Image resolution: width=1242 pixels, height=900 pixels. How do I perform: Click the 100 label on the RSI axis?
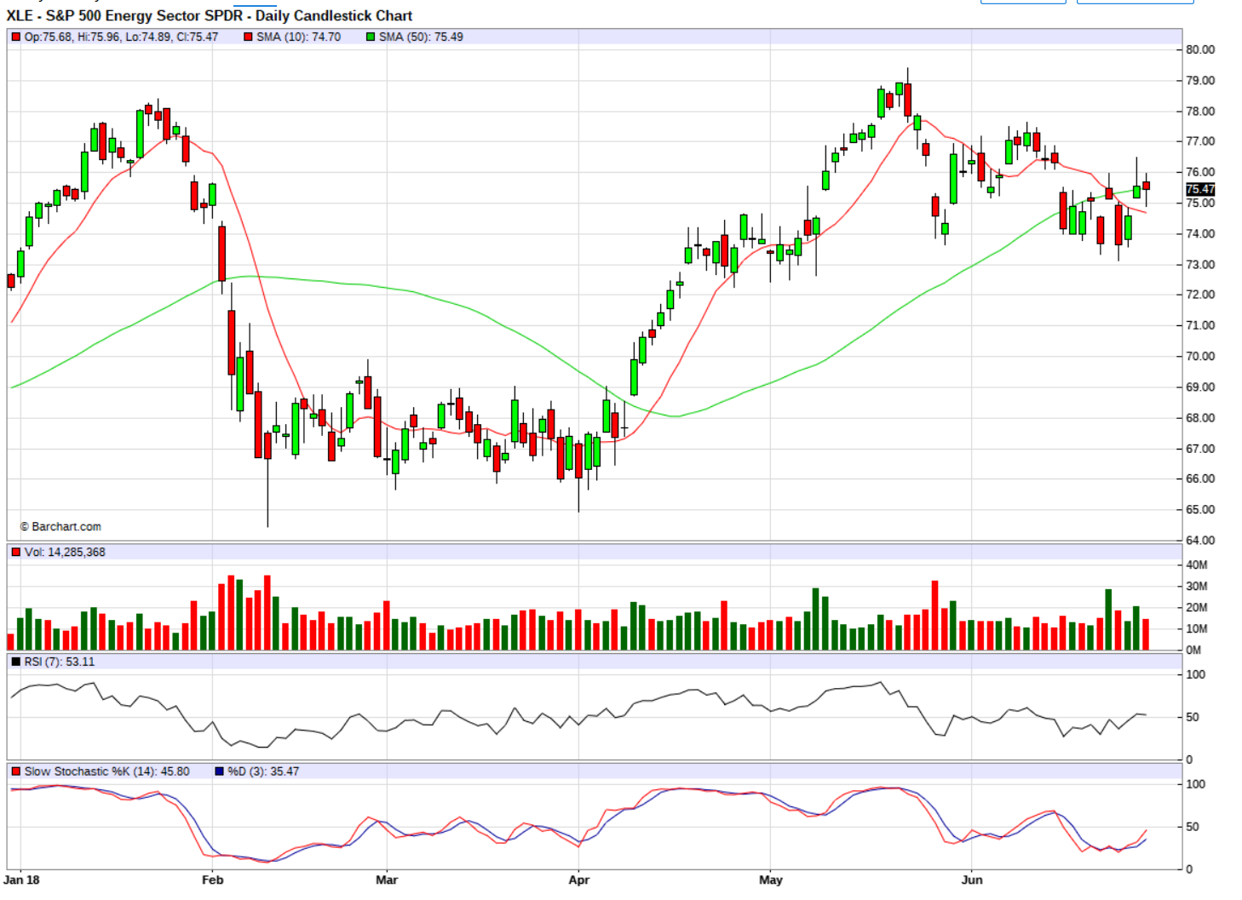1196,675
